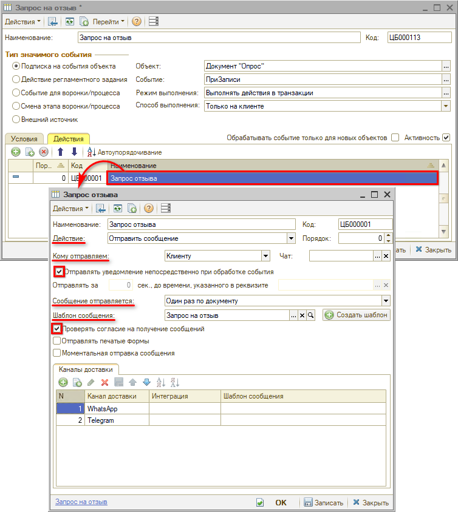This screenshot has width=458, height=512.
Task: Click the copy icon in the Запрос отзыва dialog toolbar
Action: [132, 208]
